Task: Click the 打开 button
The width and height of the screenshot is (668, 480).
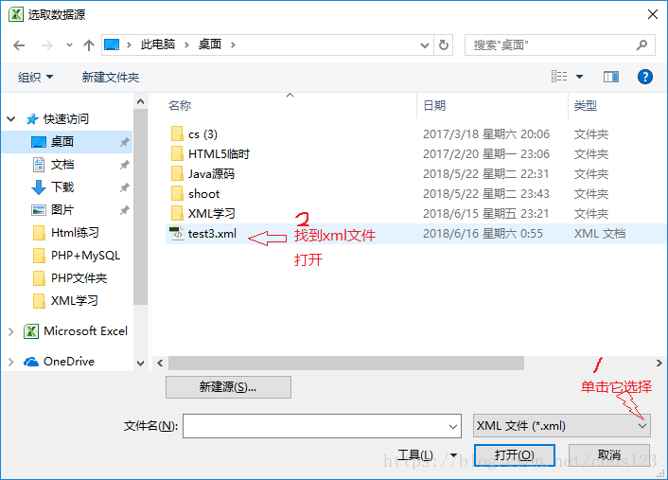Action: coord(514,455)
